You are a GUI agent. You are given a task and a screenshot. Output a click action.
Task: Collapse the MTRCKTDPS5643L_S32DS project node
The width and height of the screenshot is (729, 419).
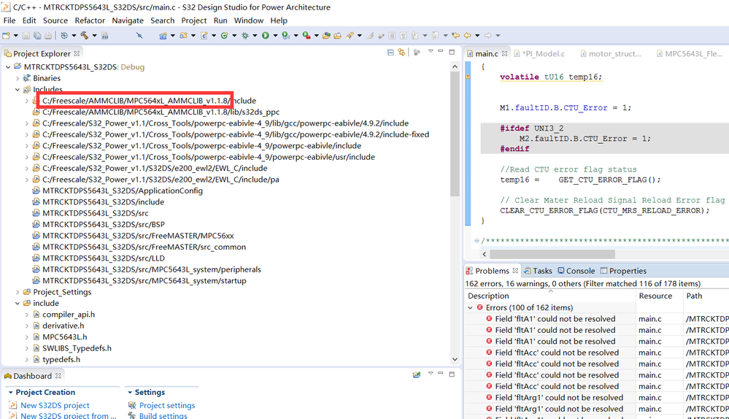(x=8, y=67)
